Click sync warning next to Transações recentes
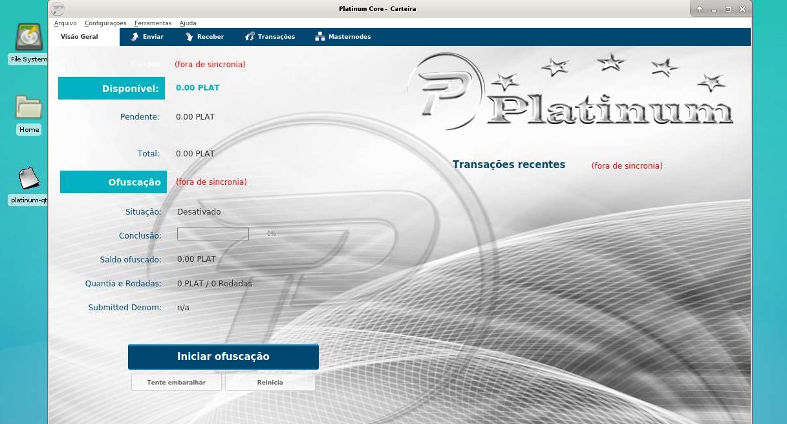The width and height of the screenshot is (787, 424). (x=627, y=166)
